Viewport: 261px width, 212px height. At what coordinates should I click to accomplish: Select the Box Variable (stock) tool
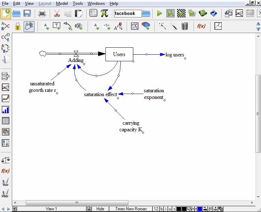[57, 26]
